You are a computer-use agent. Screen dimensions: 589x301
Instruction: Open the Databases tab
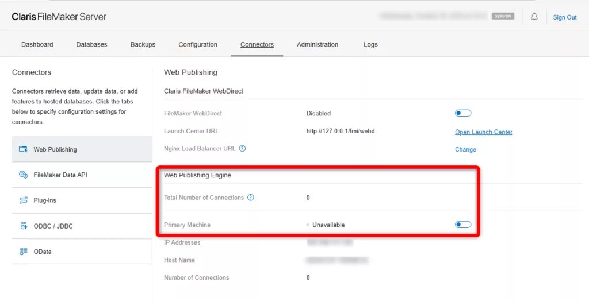pos(91,44)
